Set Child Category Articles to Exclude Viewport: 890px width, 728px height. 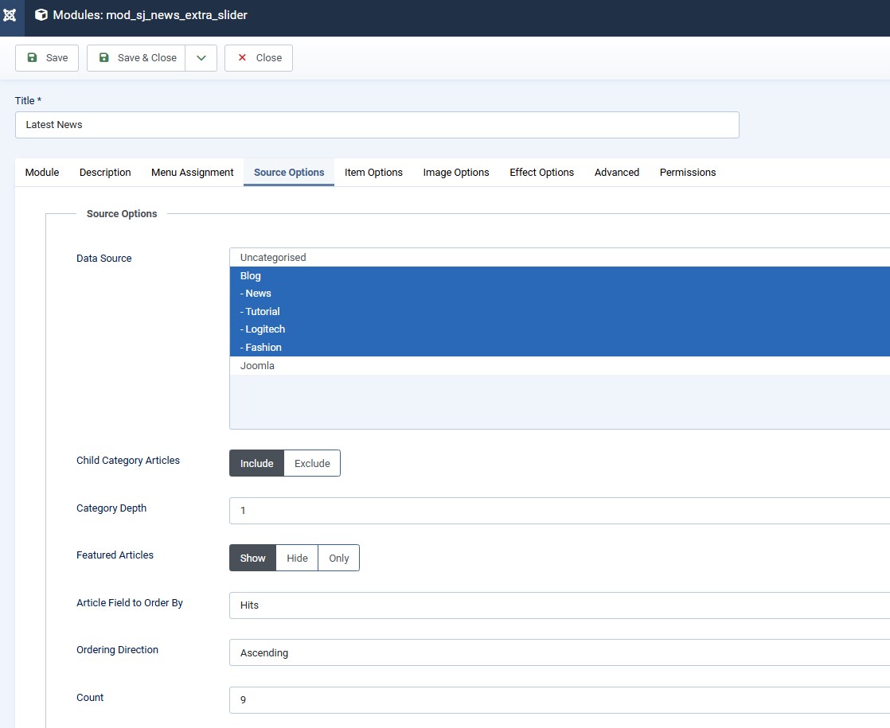[312, 464]
